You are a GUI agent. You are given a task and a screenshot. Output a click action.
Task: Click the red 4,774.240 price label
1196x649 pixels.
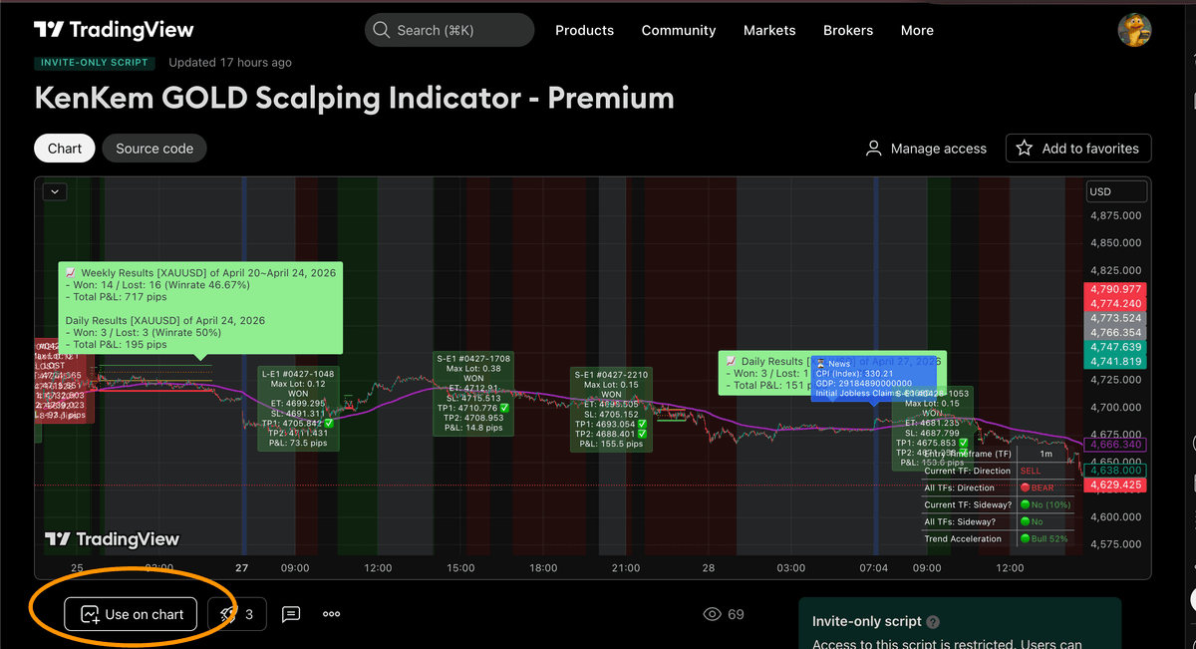[1115, 304]
